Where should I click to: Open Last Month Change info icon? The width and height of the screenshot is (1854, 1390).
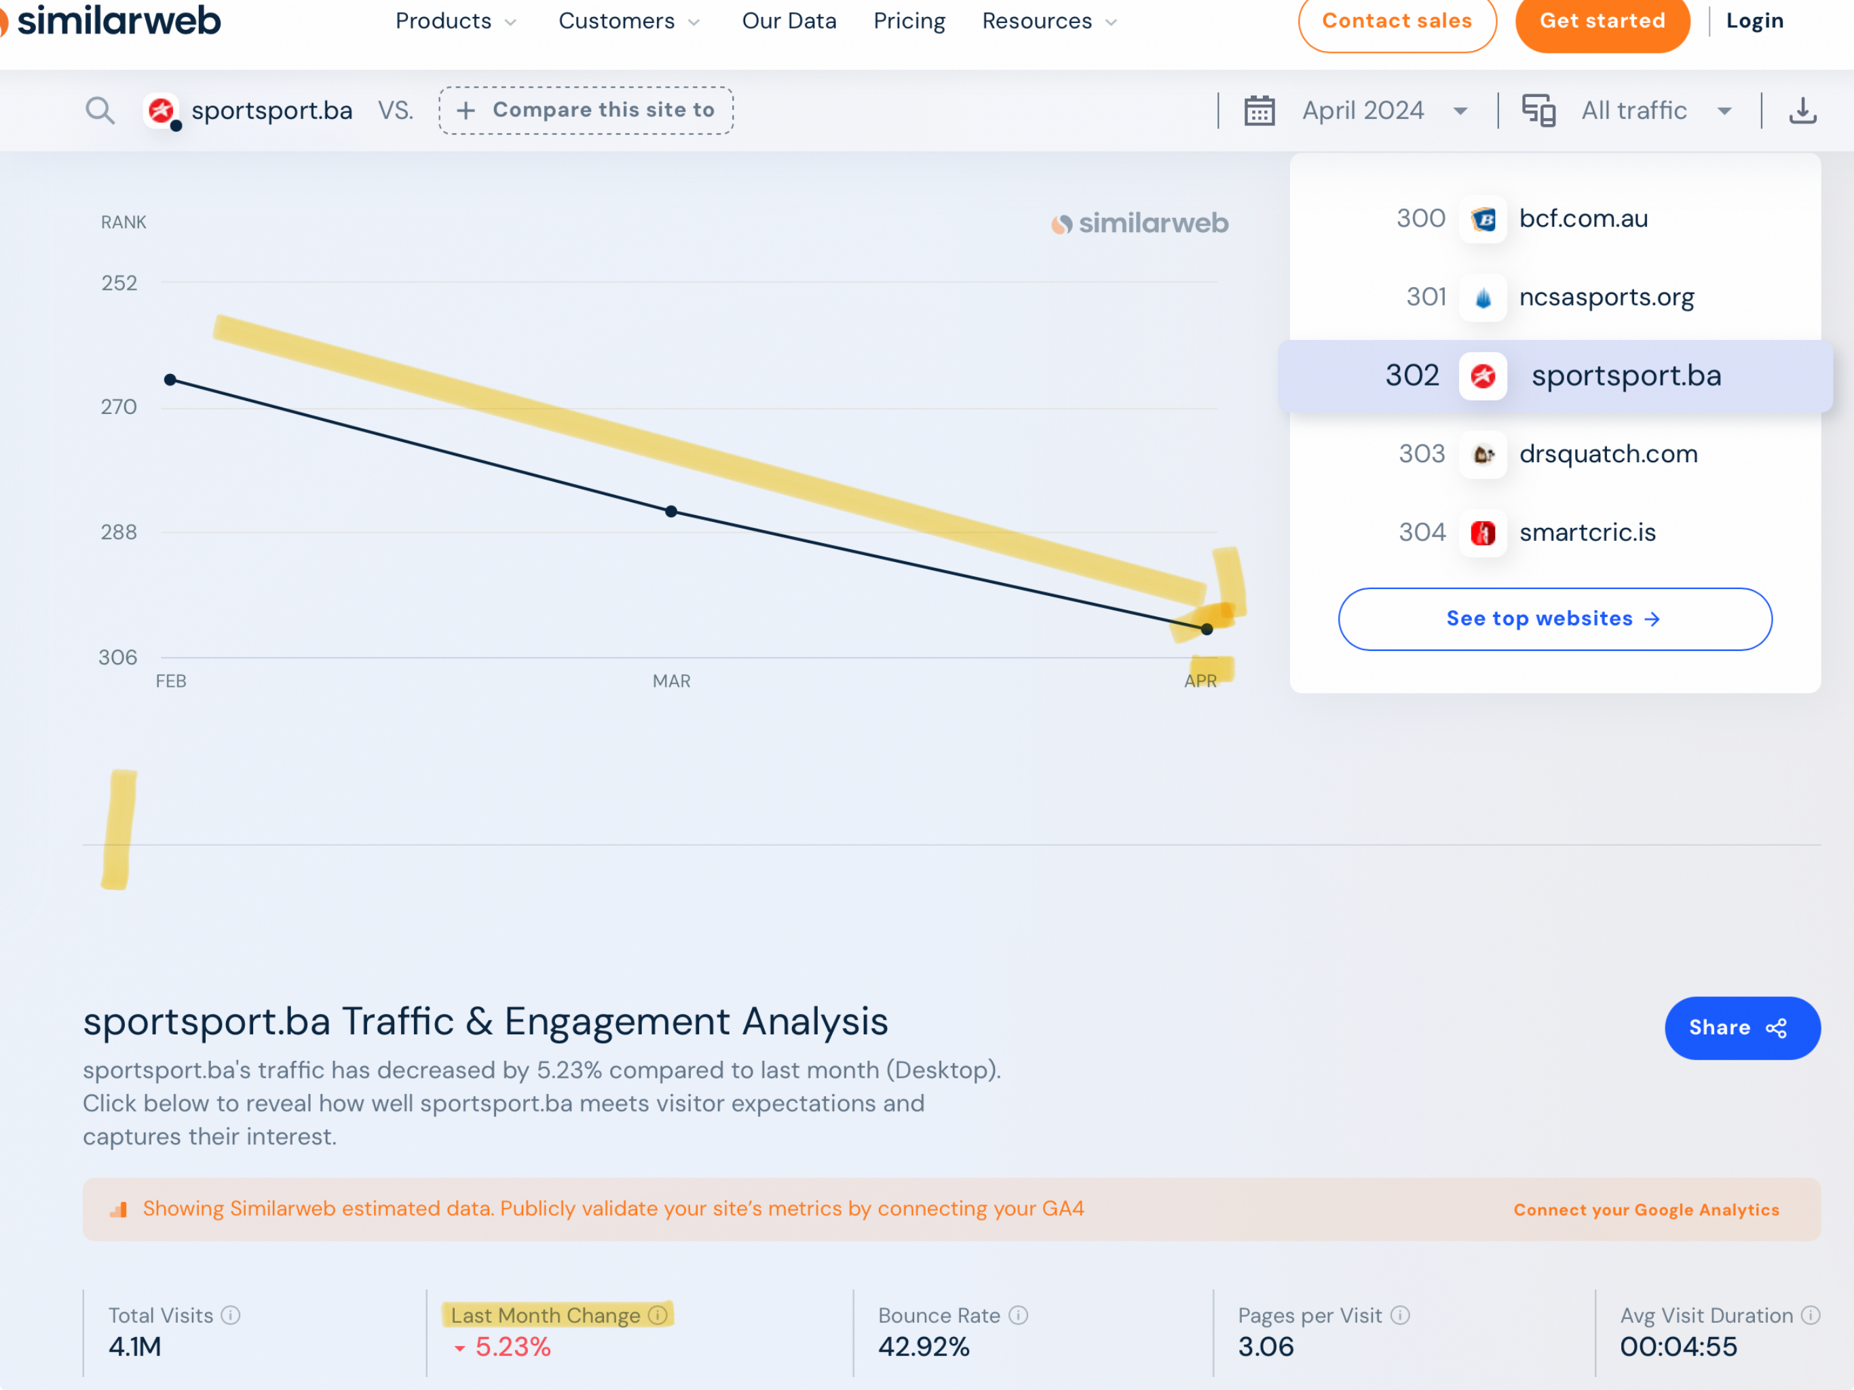[x=658, y=1315]
